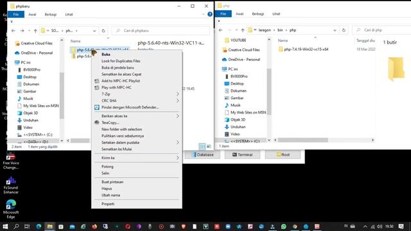Click taskbar search icon
The width and height of the screenshot is (411, 231).
(x=16, y=227)
